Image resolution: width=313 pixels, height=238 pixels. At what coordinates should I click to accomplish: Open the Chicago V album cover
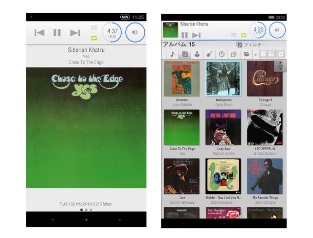[x=265, y=79]
